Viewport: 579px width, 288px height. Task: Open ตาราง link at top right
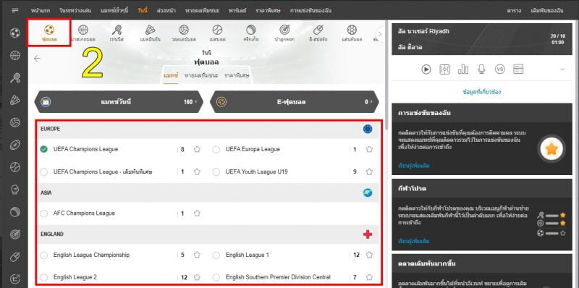514,11
